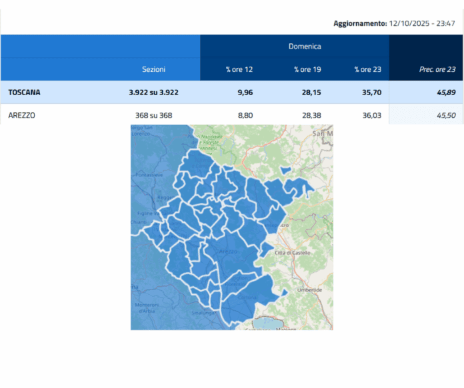Select the 45,89 previous turnout value
464x388 pixels.
445,93
